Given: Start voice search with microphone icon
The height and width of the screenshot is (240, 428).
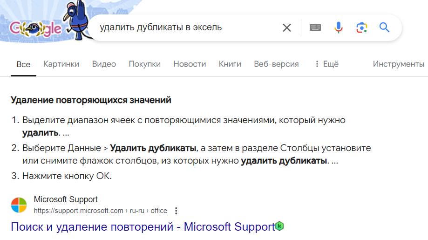Looking at the screenshot, I should pyautogui.click(x=339, y=28).
